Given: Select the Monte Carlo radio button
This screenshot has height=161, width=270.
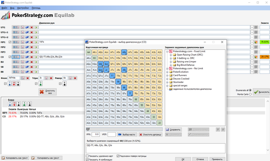Looking at the screenshot, I should [250, 94].
